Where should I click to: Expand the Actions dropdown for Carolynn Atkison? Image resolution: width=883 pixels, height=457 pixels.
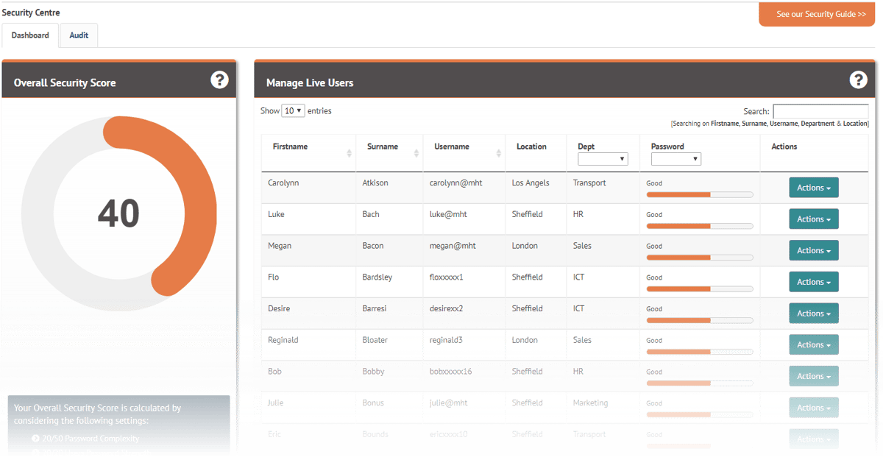pos(813,187)
